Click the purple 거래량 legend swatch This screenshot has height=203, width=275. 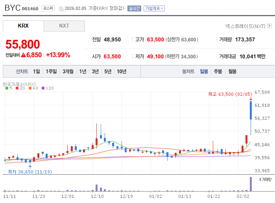(260, 179)
